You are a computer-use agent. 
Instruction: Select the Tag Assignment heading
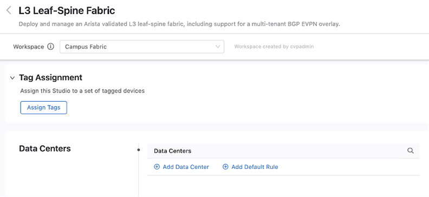[x=50, y=77]
